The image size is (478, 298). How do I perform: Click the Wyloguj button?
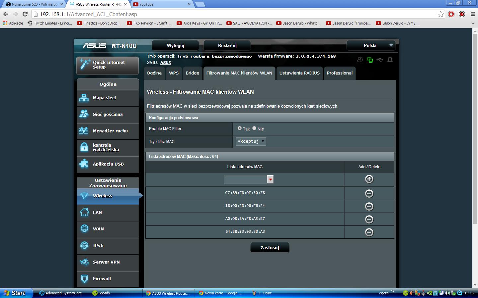click(175, 46)
